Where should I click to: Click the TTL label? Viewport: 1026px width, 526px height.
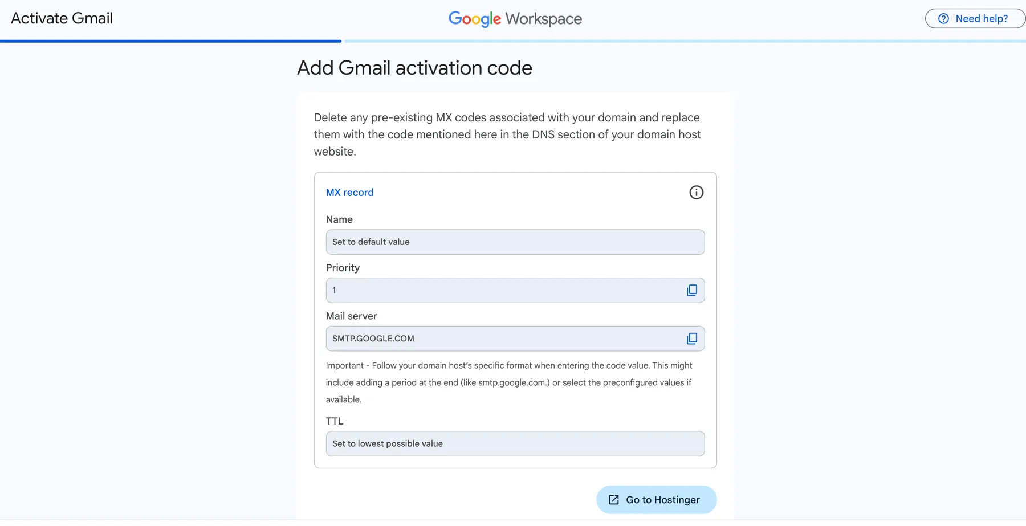[x=335, y=421]
